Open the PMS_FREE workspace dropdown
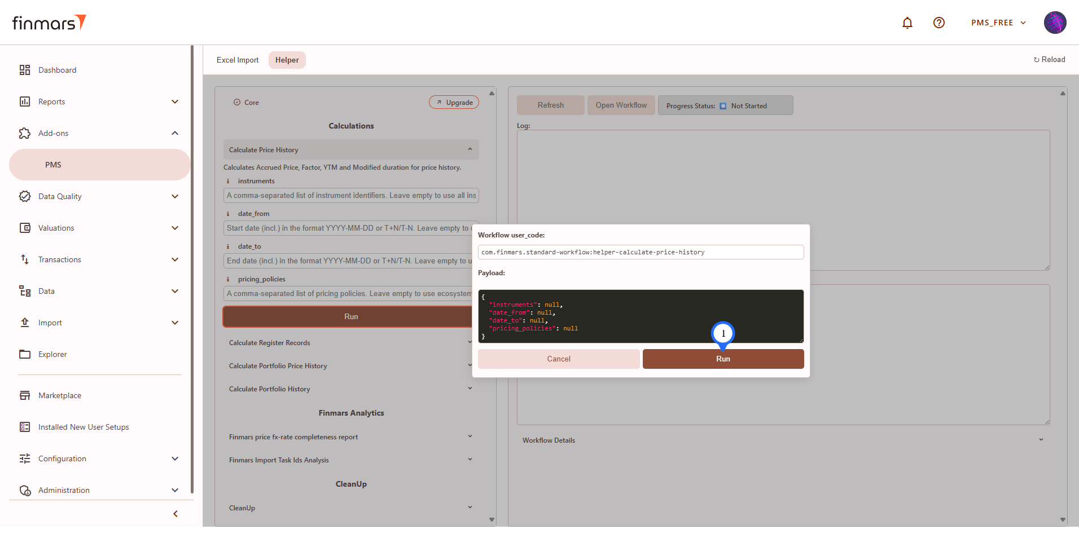The height and width of the screenshot is (538, 1079). (998, 23)
